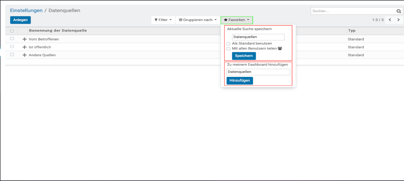This screenshot has width=404, height=181.
Task: Click drag handle icon beside Ist öffentlich
Action: pyautogui.click(x=25, y=47)
